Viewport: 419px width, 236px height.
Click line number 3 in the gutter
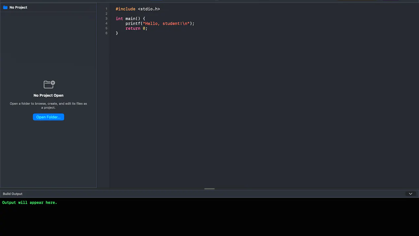click(106, 19)
